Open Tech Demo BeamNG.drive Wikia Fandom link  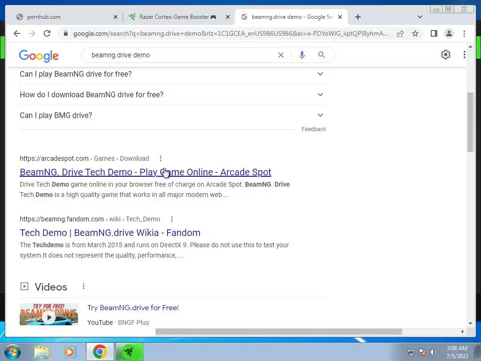110,233
